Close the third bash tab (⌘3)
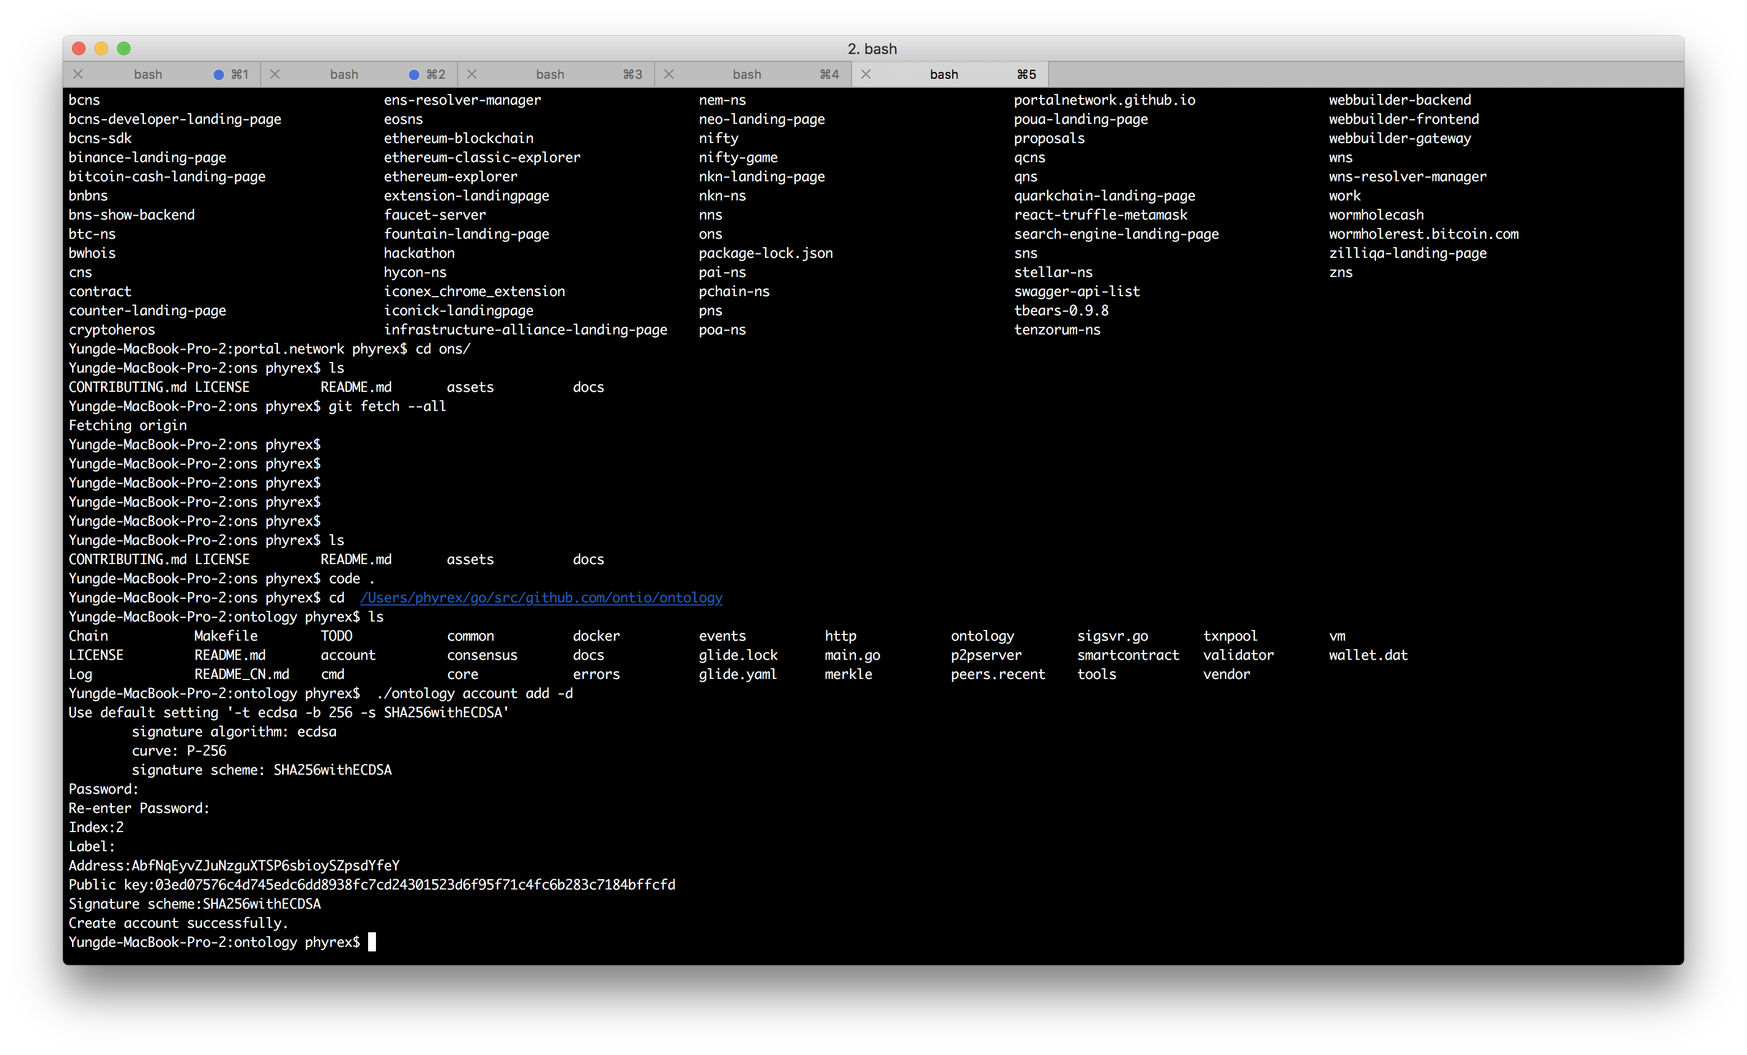This screenshot has width=1747, height=1055. [x=472, y=74]
